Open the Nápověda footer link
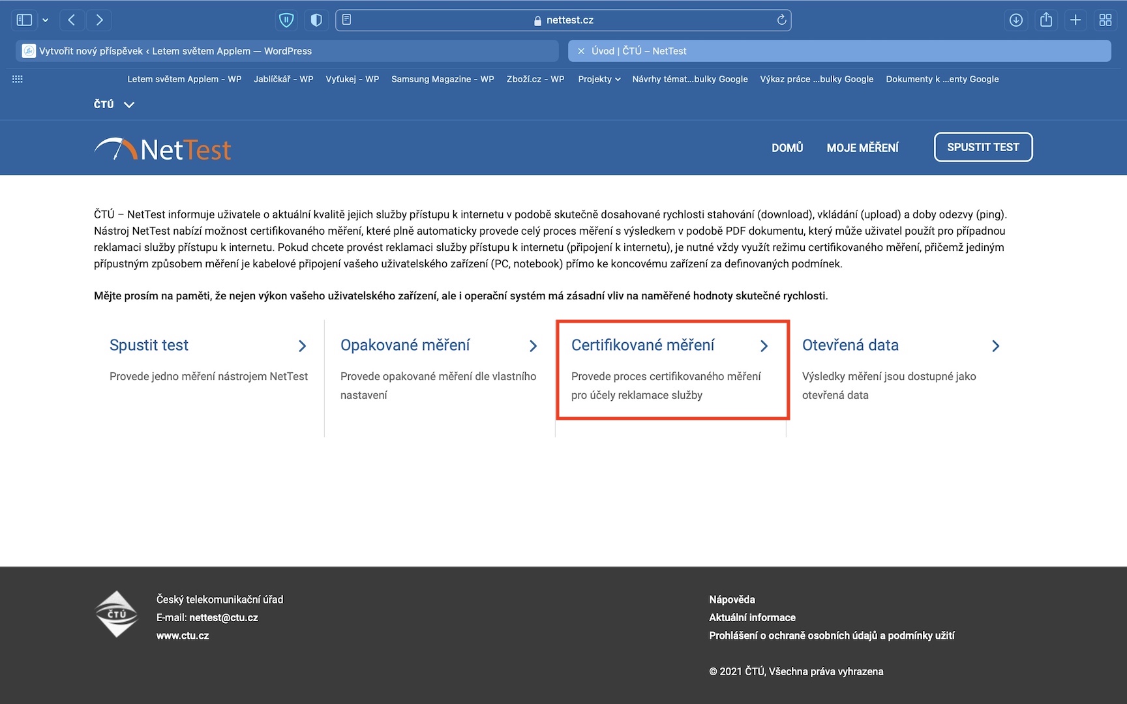The width and height of the screenshot is (1127, 704). (732, 600)
